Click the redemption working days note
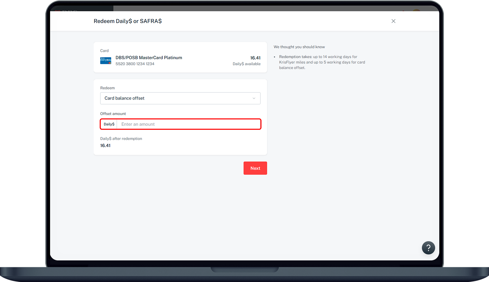The width and height of the screenshot is (489, 282). (x=322, y=62)
